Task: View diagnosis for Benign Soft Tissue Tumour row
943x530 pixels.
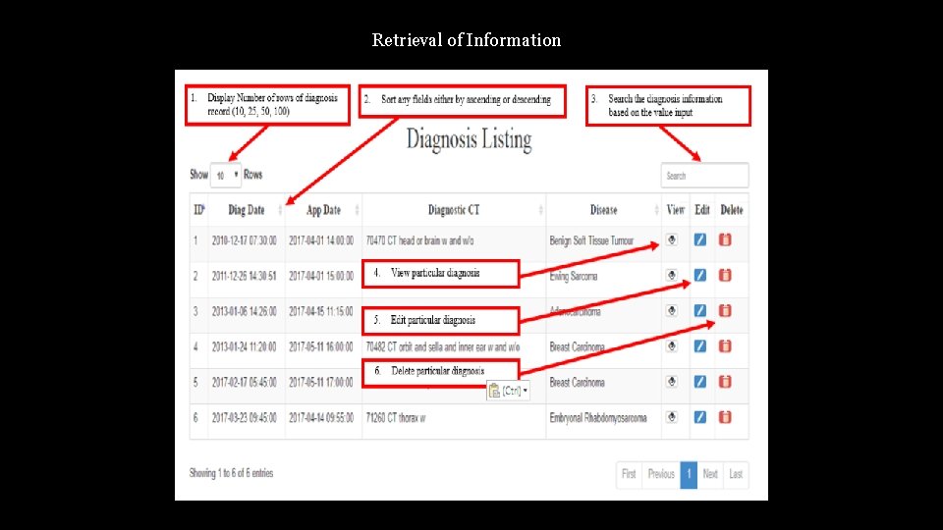Action: [x=672, y=239]
